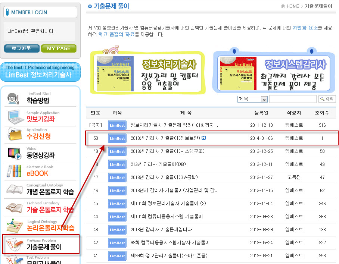Click LimBest badge in row 46

point(117,191)
